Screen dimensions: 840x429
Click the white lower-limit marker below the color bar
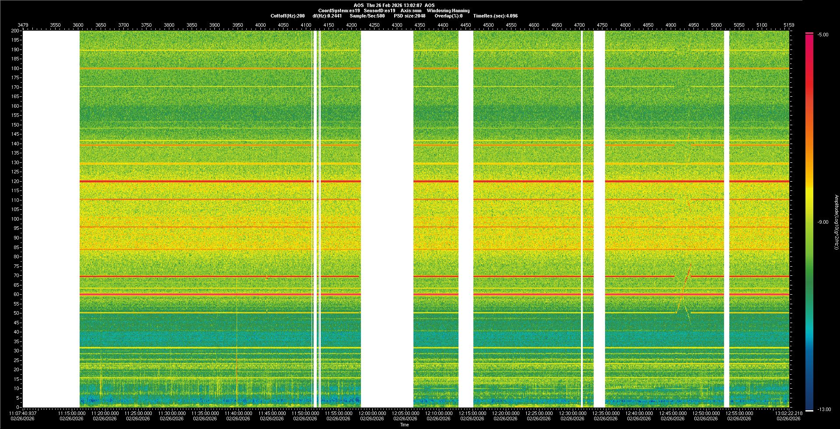click(809, 411)
